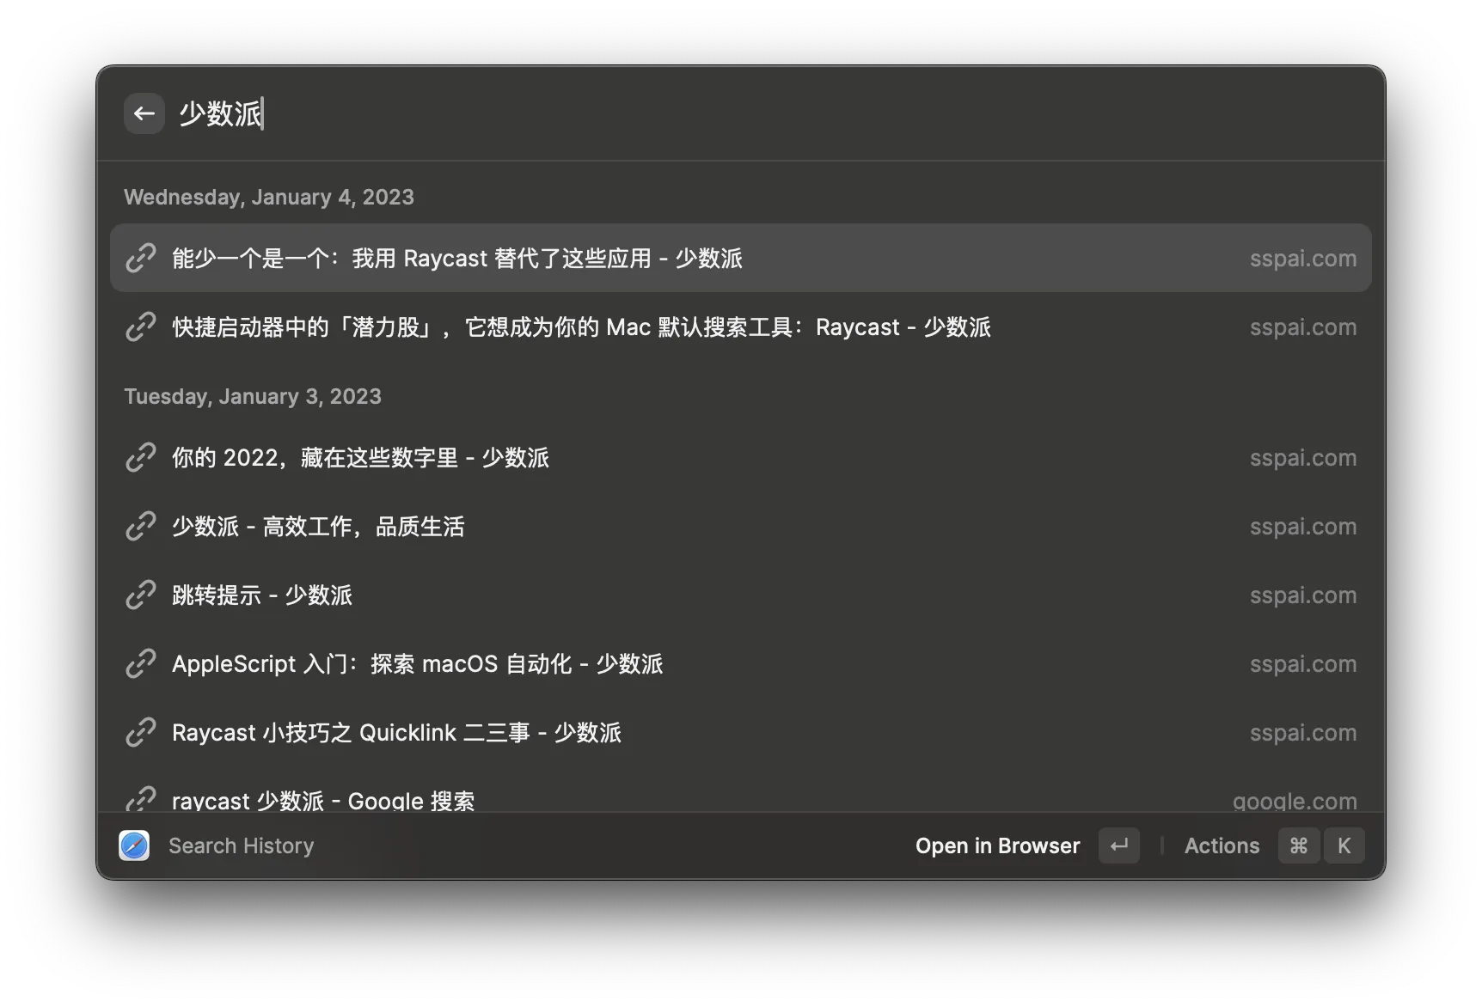Click the Command key symbol

[x=1298, y=845]
